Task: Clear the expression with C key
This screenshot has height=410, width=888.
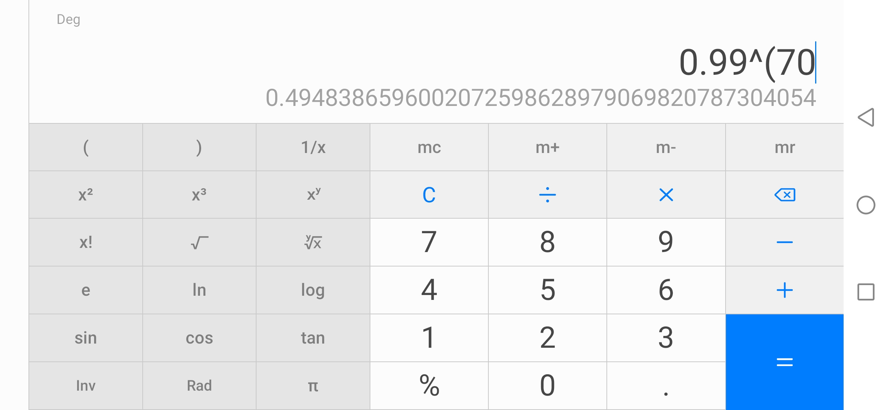Action: tap(429, 195)
